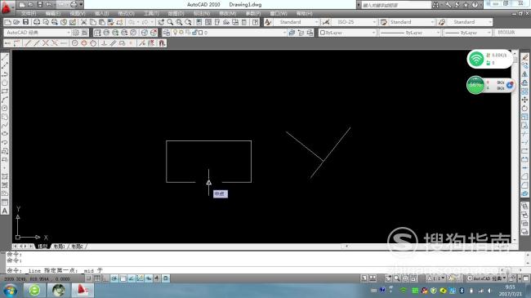Image resolution: width=531 pixels, height=298 pixels.
Task: Click the Save icon in Standard toolbar
Action: tap(26, 22)
